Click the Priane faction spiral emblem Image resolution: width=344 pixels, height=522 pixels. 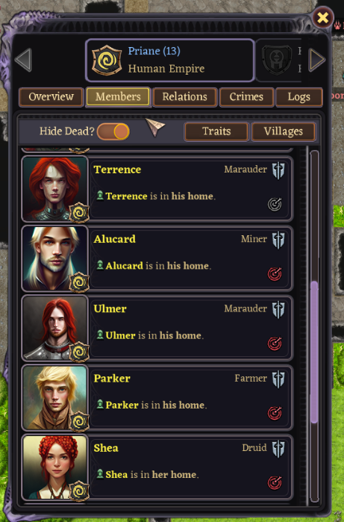[107, 60]
